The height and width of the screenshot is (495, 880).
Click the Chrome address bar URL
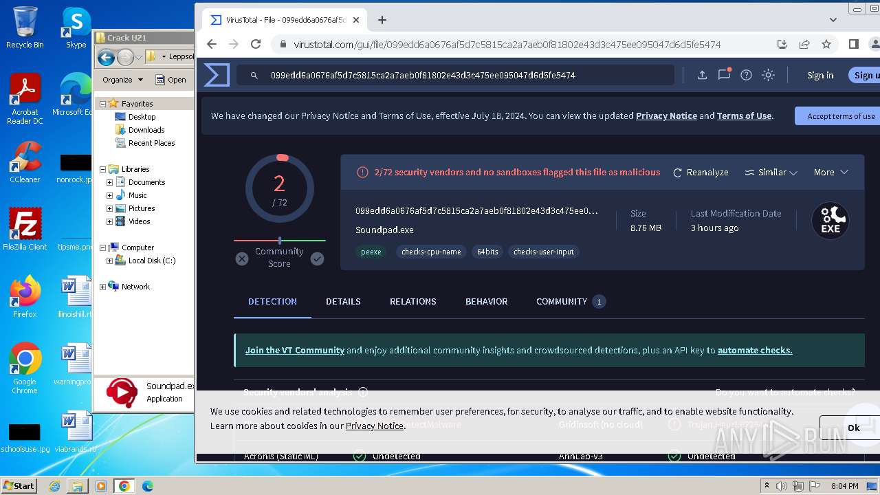[x=507, y=44]
